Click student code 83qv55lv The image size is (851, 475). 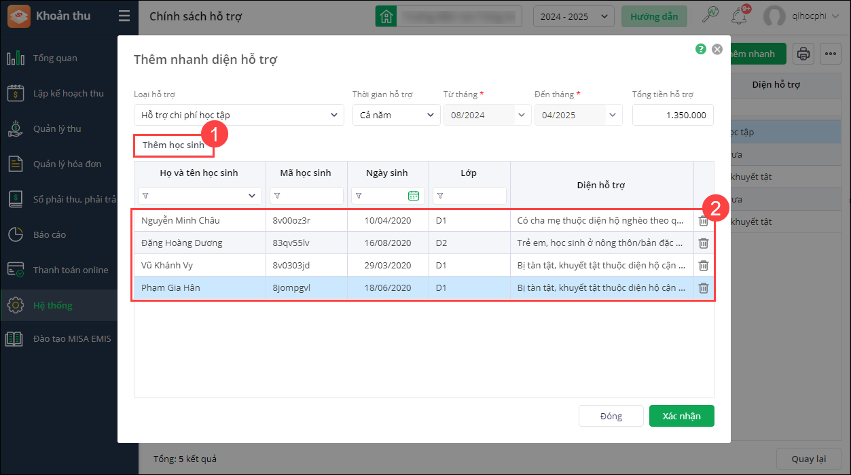coord(291,243)
